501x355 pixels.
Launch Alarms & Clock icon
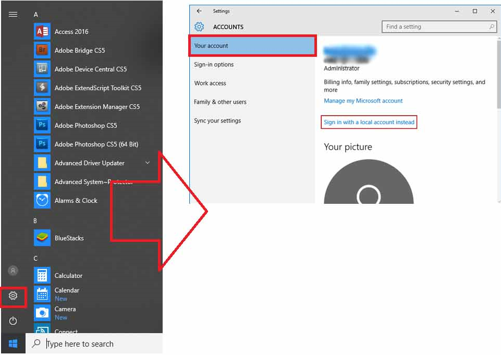pos(42,200)
